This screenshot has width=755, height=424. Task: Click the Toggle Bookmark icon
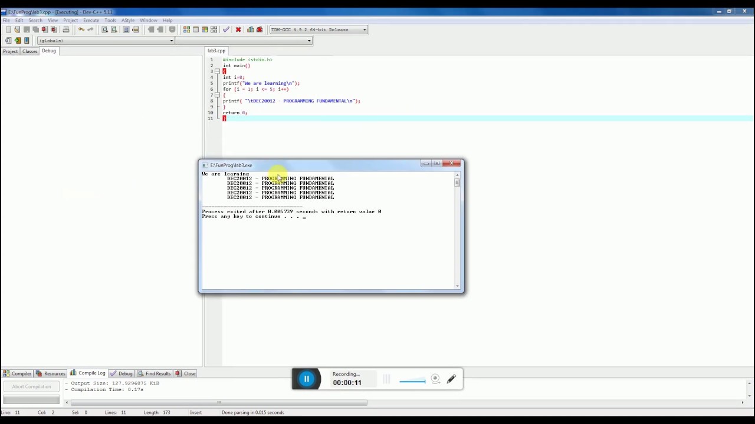click(x=17, y=41)
